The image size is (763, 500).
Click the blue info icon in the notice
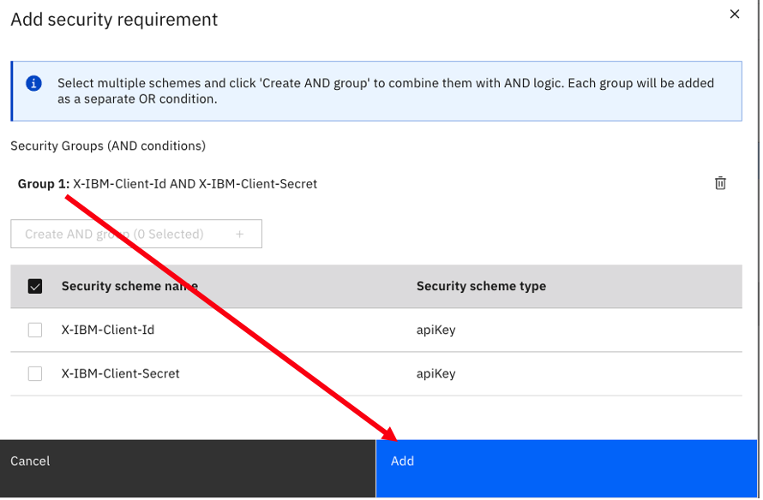tap(33, 83)
